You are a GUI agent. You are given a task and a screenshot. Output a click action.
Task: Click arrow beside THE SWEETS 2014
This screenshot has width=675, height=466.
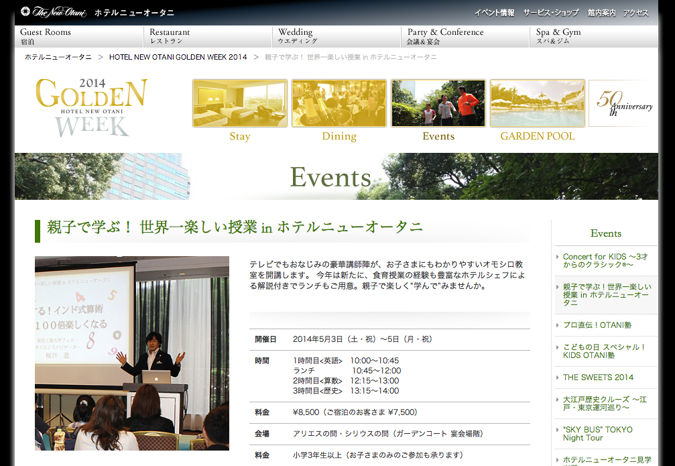(x=558, y=377)
